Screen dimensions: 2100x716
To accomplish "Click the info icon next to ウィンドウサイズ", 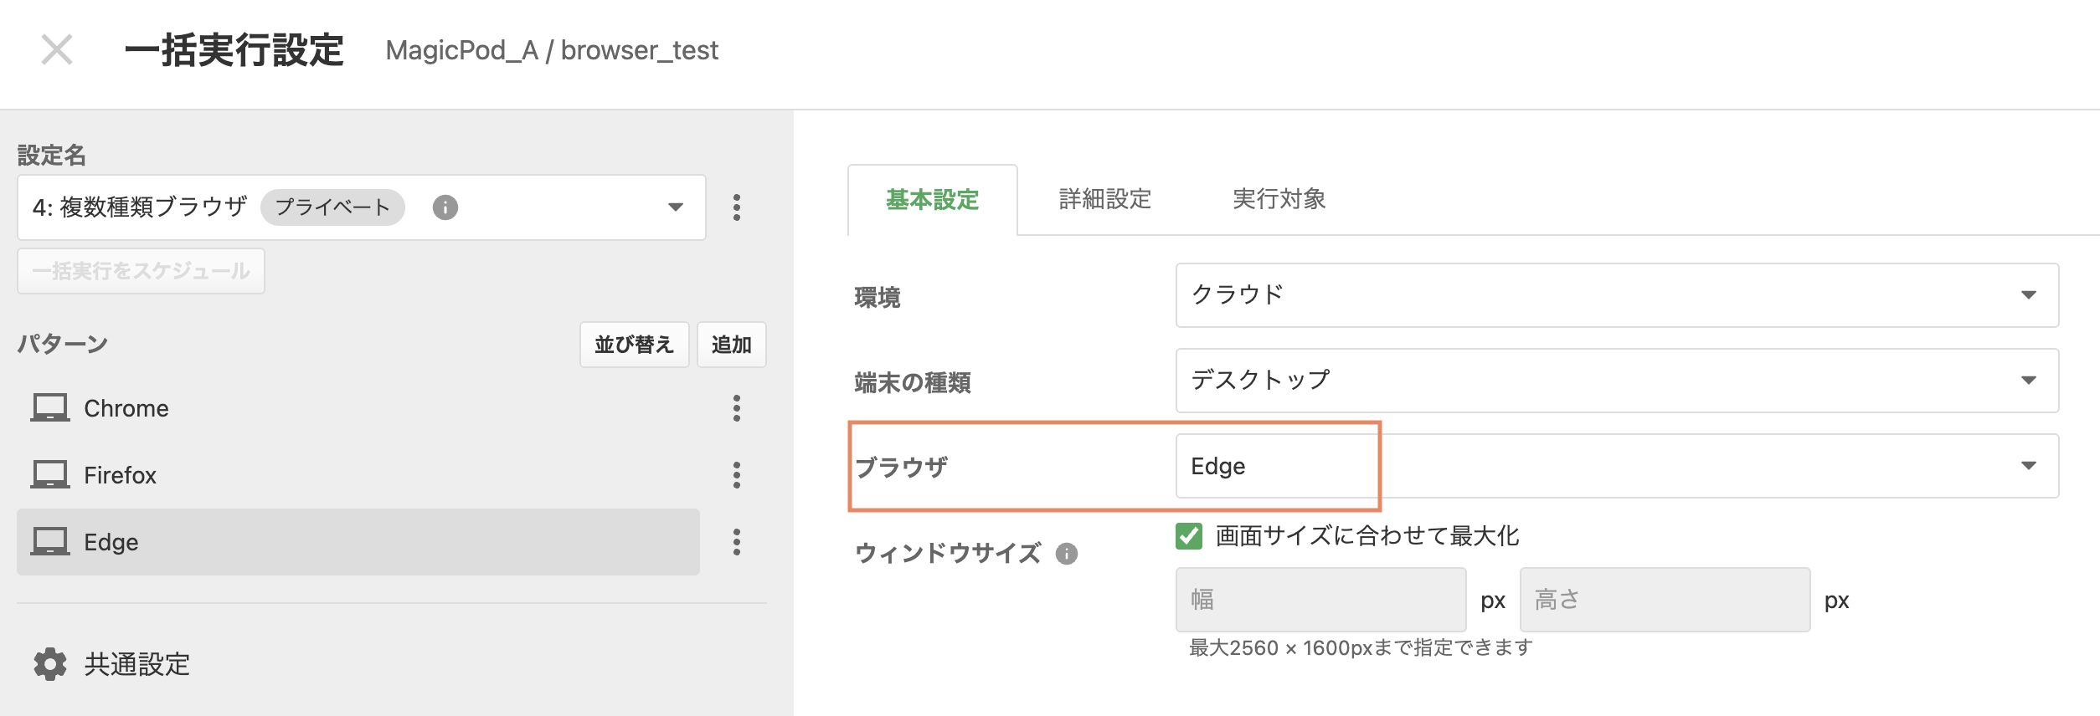I will (x=1067, y=554).
